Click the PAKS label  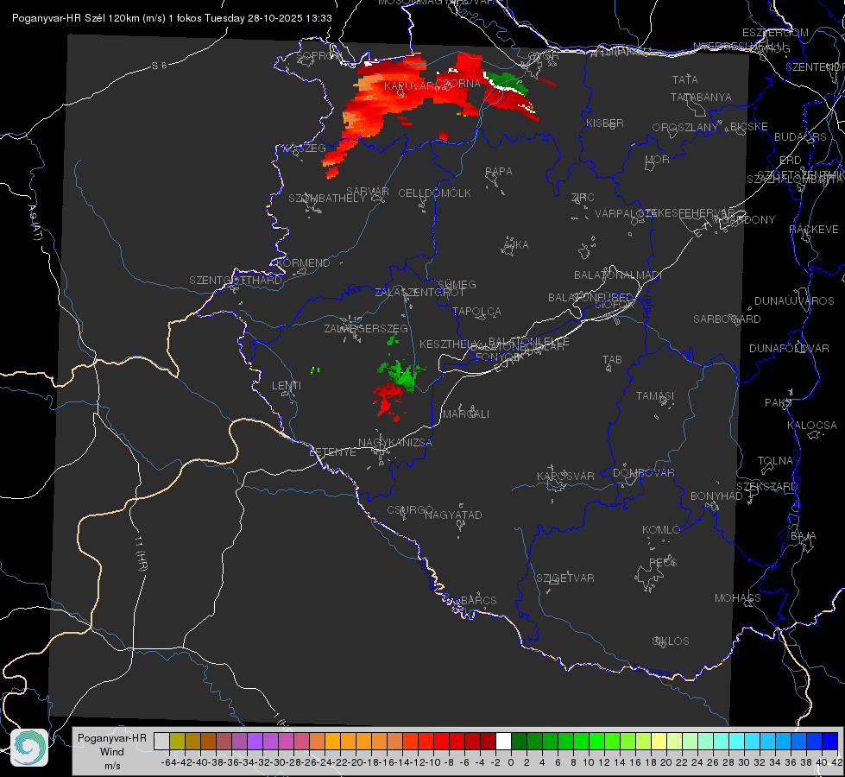coord(779,403)
